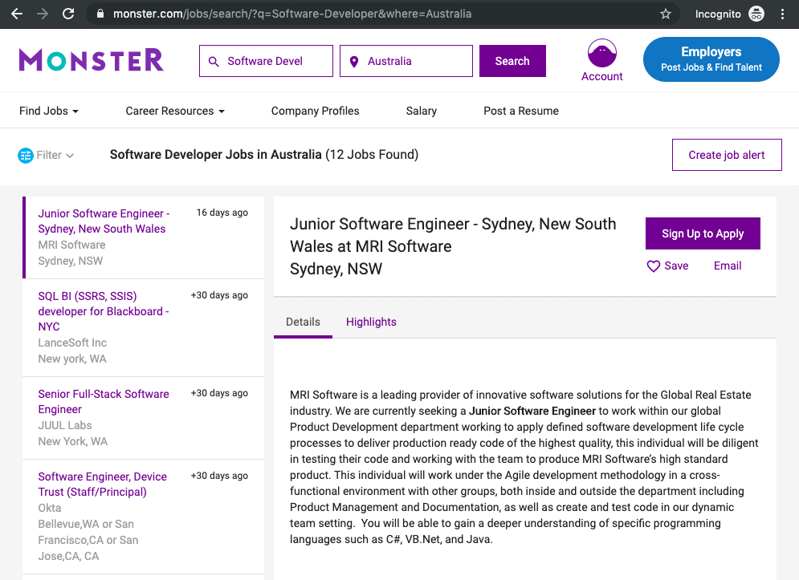Click the '(12 Jobs Found)' results count

tap(372, 154)
